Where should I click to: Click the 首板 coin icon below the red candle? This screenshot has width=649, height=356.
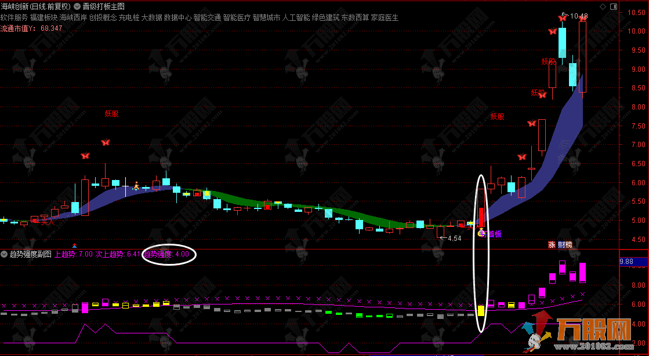coord(481,234)
